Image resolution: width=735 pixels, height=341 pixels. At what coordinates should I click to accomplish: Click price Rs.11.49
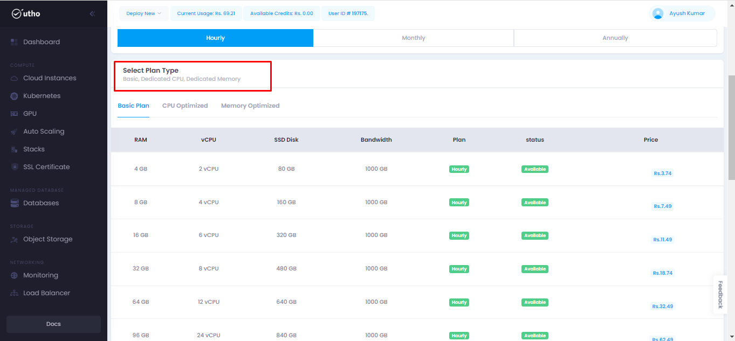tap(663, 240)
